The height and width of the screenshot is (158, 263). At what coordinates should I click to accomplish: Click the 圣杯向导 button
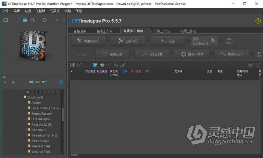pos(128,41)
